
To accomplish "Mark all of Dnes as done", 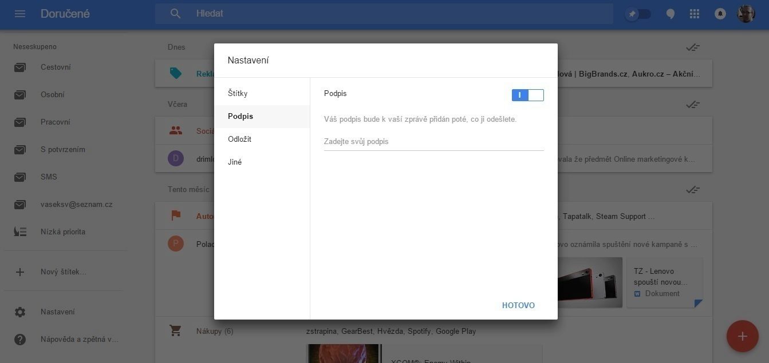I will (x=693, y=47).
